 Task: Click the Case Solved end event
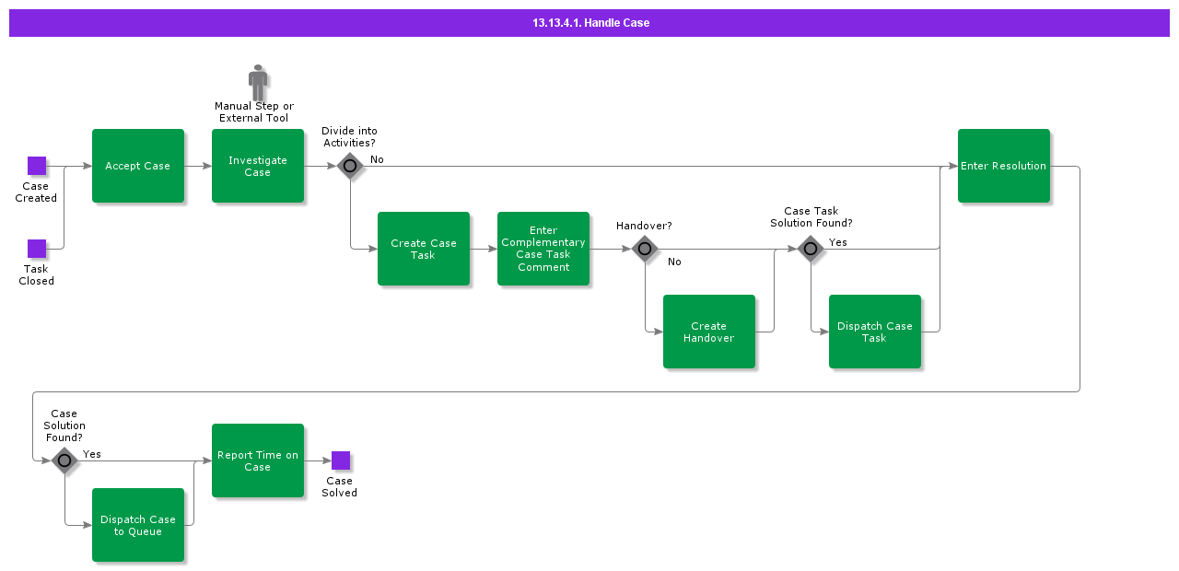pos(341,460)
